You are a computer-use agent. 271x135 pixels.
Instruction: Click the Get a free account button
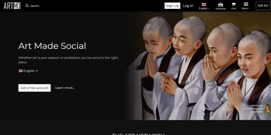point(34,88)
